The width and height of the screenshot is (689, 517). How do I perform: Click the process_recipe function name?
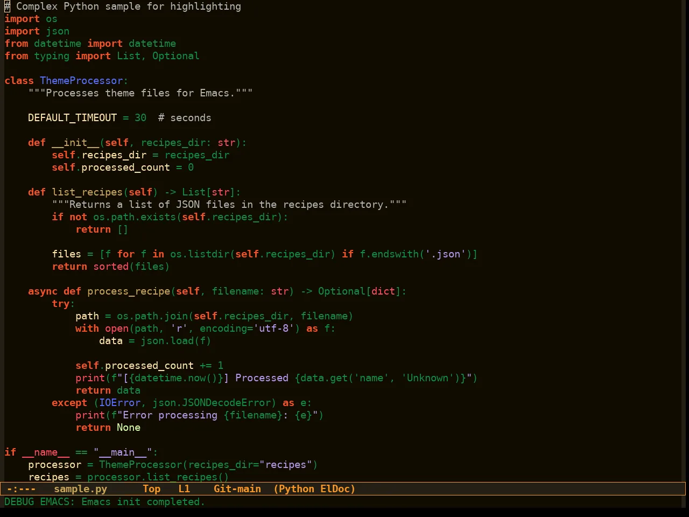click(129, 291)
